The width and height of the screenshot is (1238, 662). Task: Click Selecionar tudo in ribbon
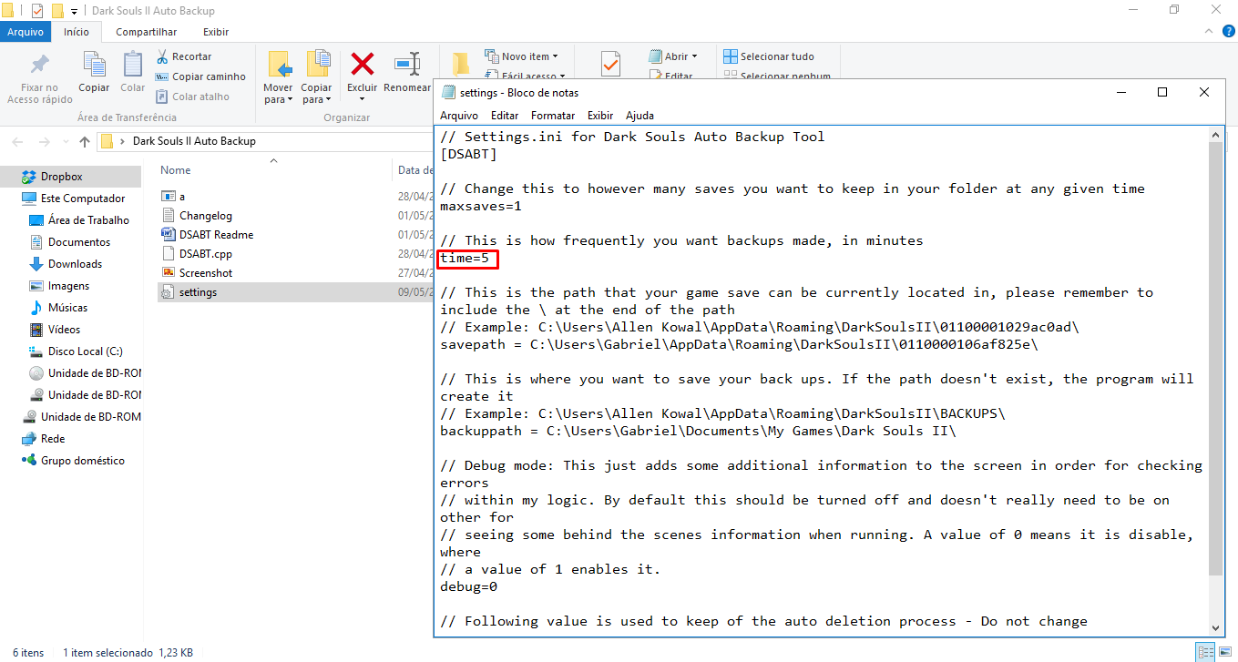pos(769,56)
